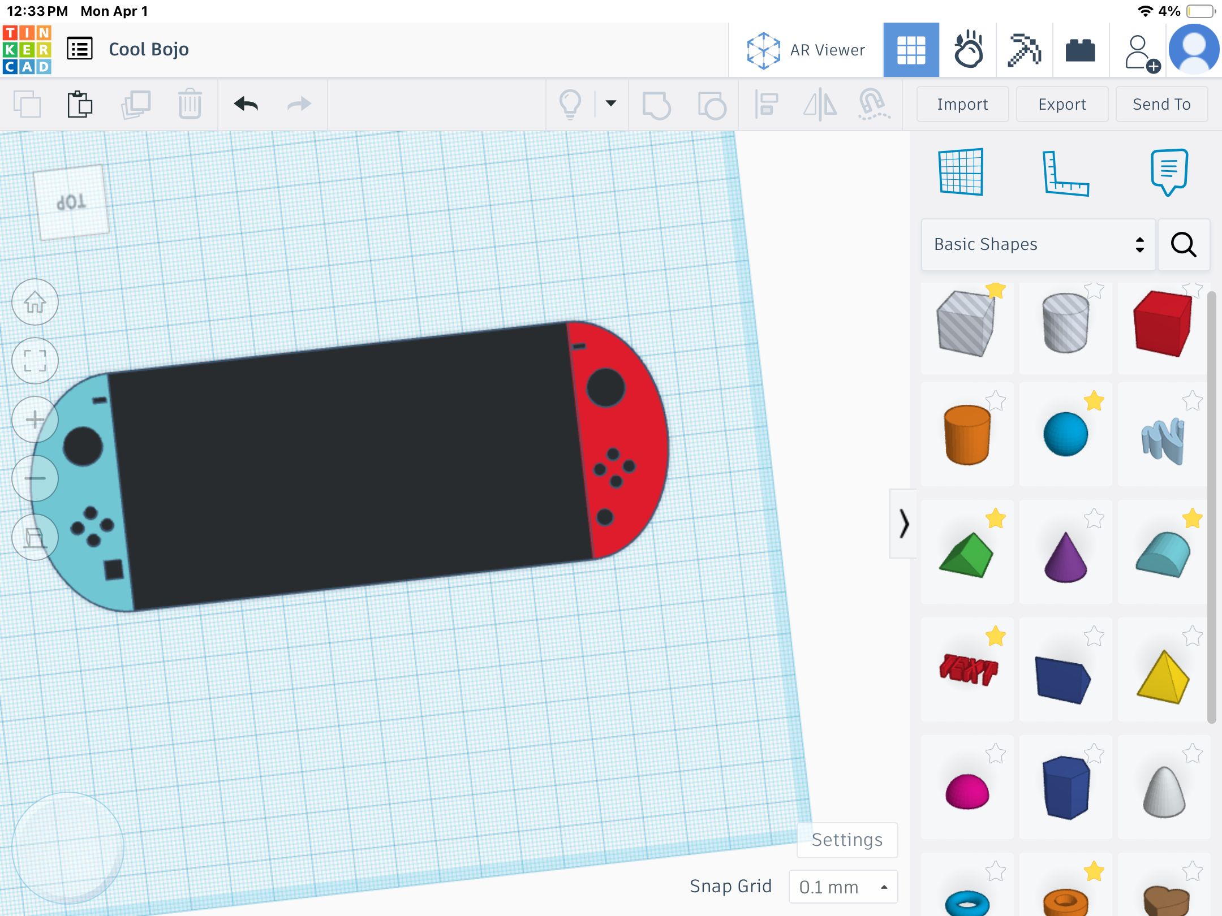Click the Cruise magnet icon

pos(874,105)
